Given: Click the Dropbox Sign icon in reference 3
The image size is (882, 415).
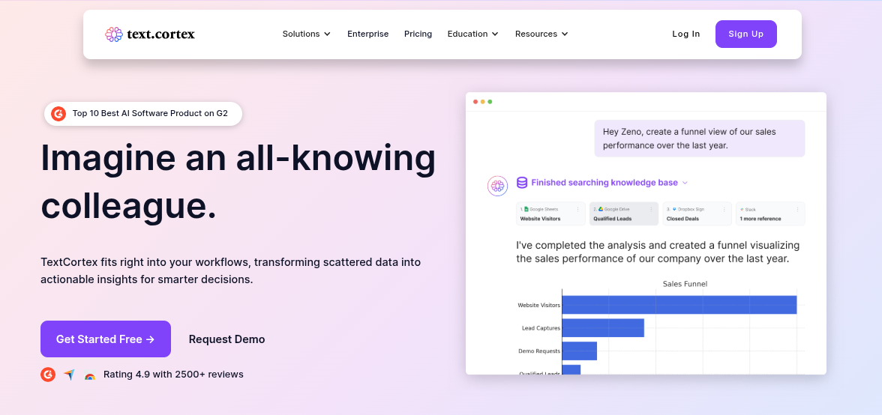Looking at the screenshot, I should [674, 210].
